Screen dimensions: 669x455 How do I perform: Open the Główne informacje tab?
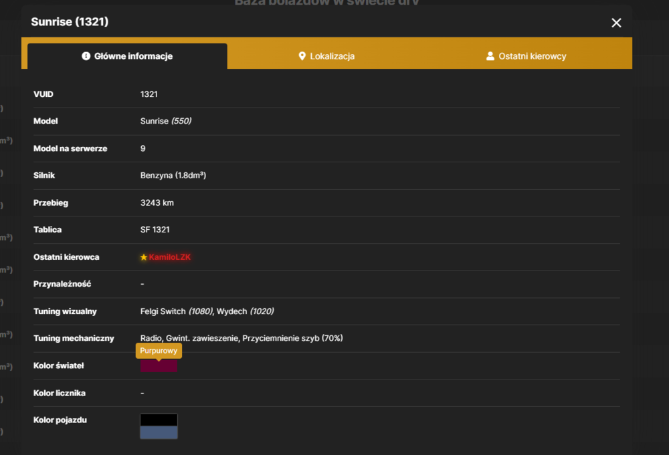pyautogui.click(x=127, y=56)
